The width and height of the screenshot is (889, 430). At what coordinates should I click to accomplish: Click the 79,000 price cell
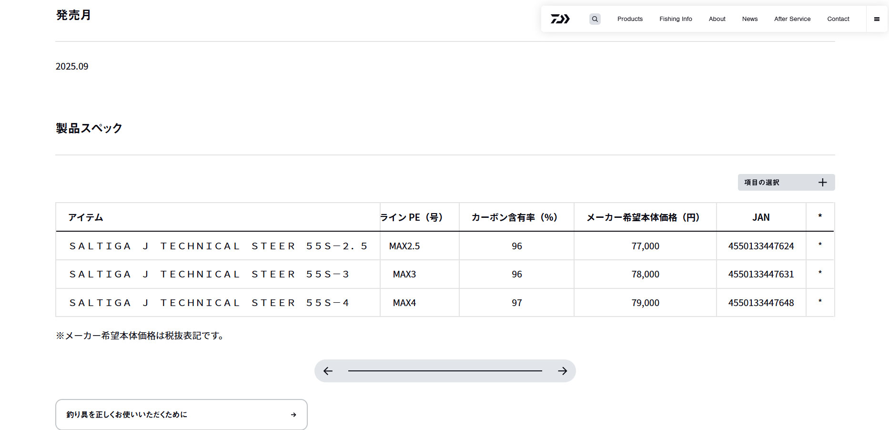[x=646, y=303]
